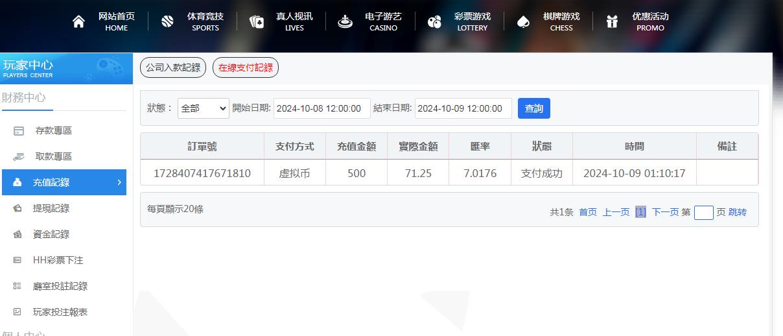The image size is (783, 336).
Task: Click the lottery balls icon
Action: pos(434,22)
